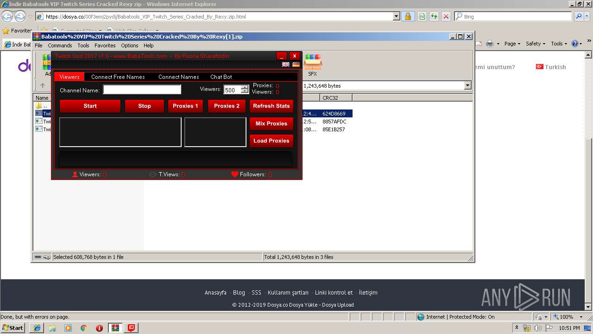Click the Start button in Twitch God
Viewport: 593px width, 334px height.
90,106
